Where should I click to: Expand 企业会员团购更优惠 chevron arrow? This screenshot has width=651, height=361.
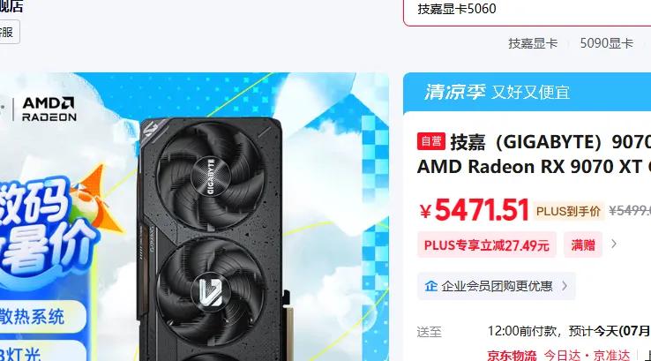tap(565, 286)
